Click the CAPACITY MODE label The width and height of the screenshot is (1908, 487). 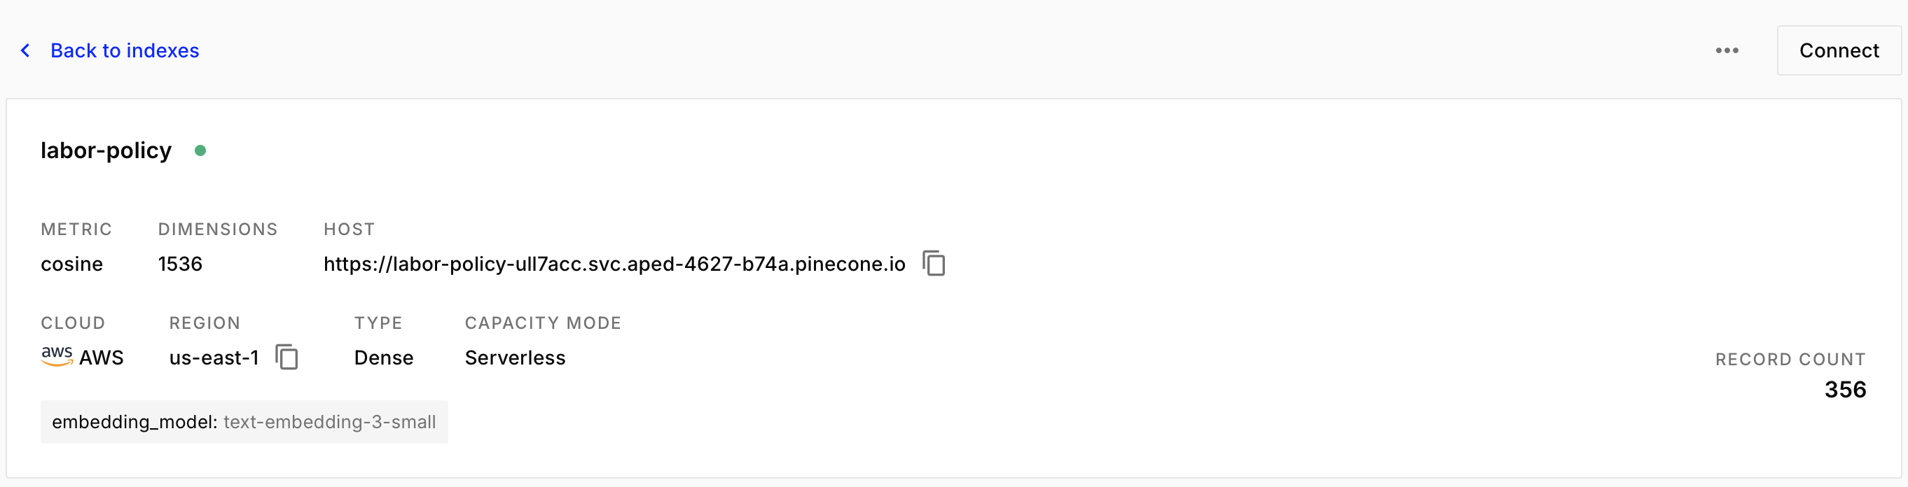coord(543,323)
